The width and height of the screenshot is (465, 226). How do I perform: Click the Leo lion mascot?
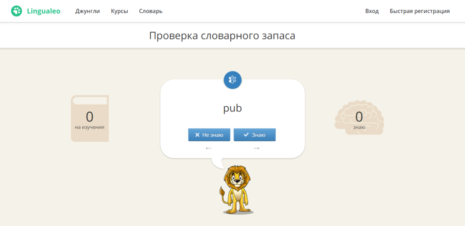[x=236, y=190]
